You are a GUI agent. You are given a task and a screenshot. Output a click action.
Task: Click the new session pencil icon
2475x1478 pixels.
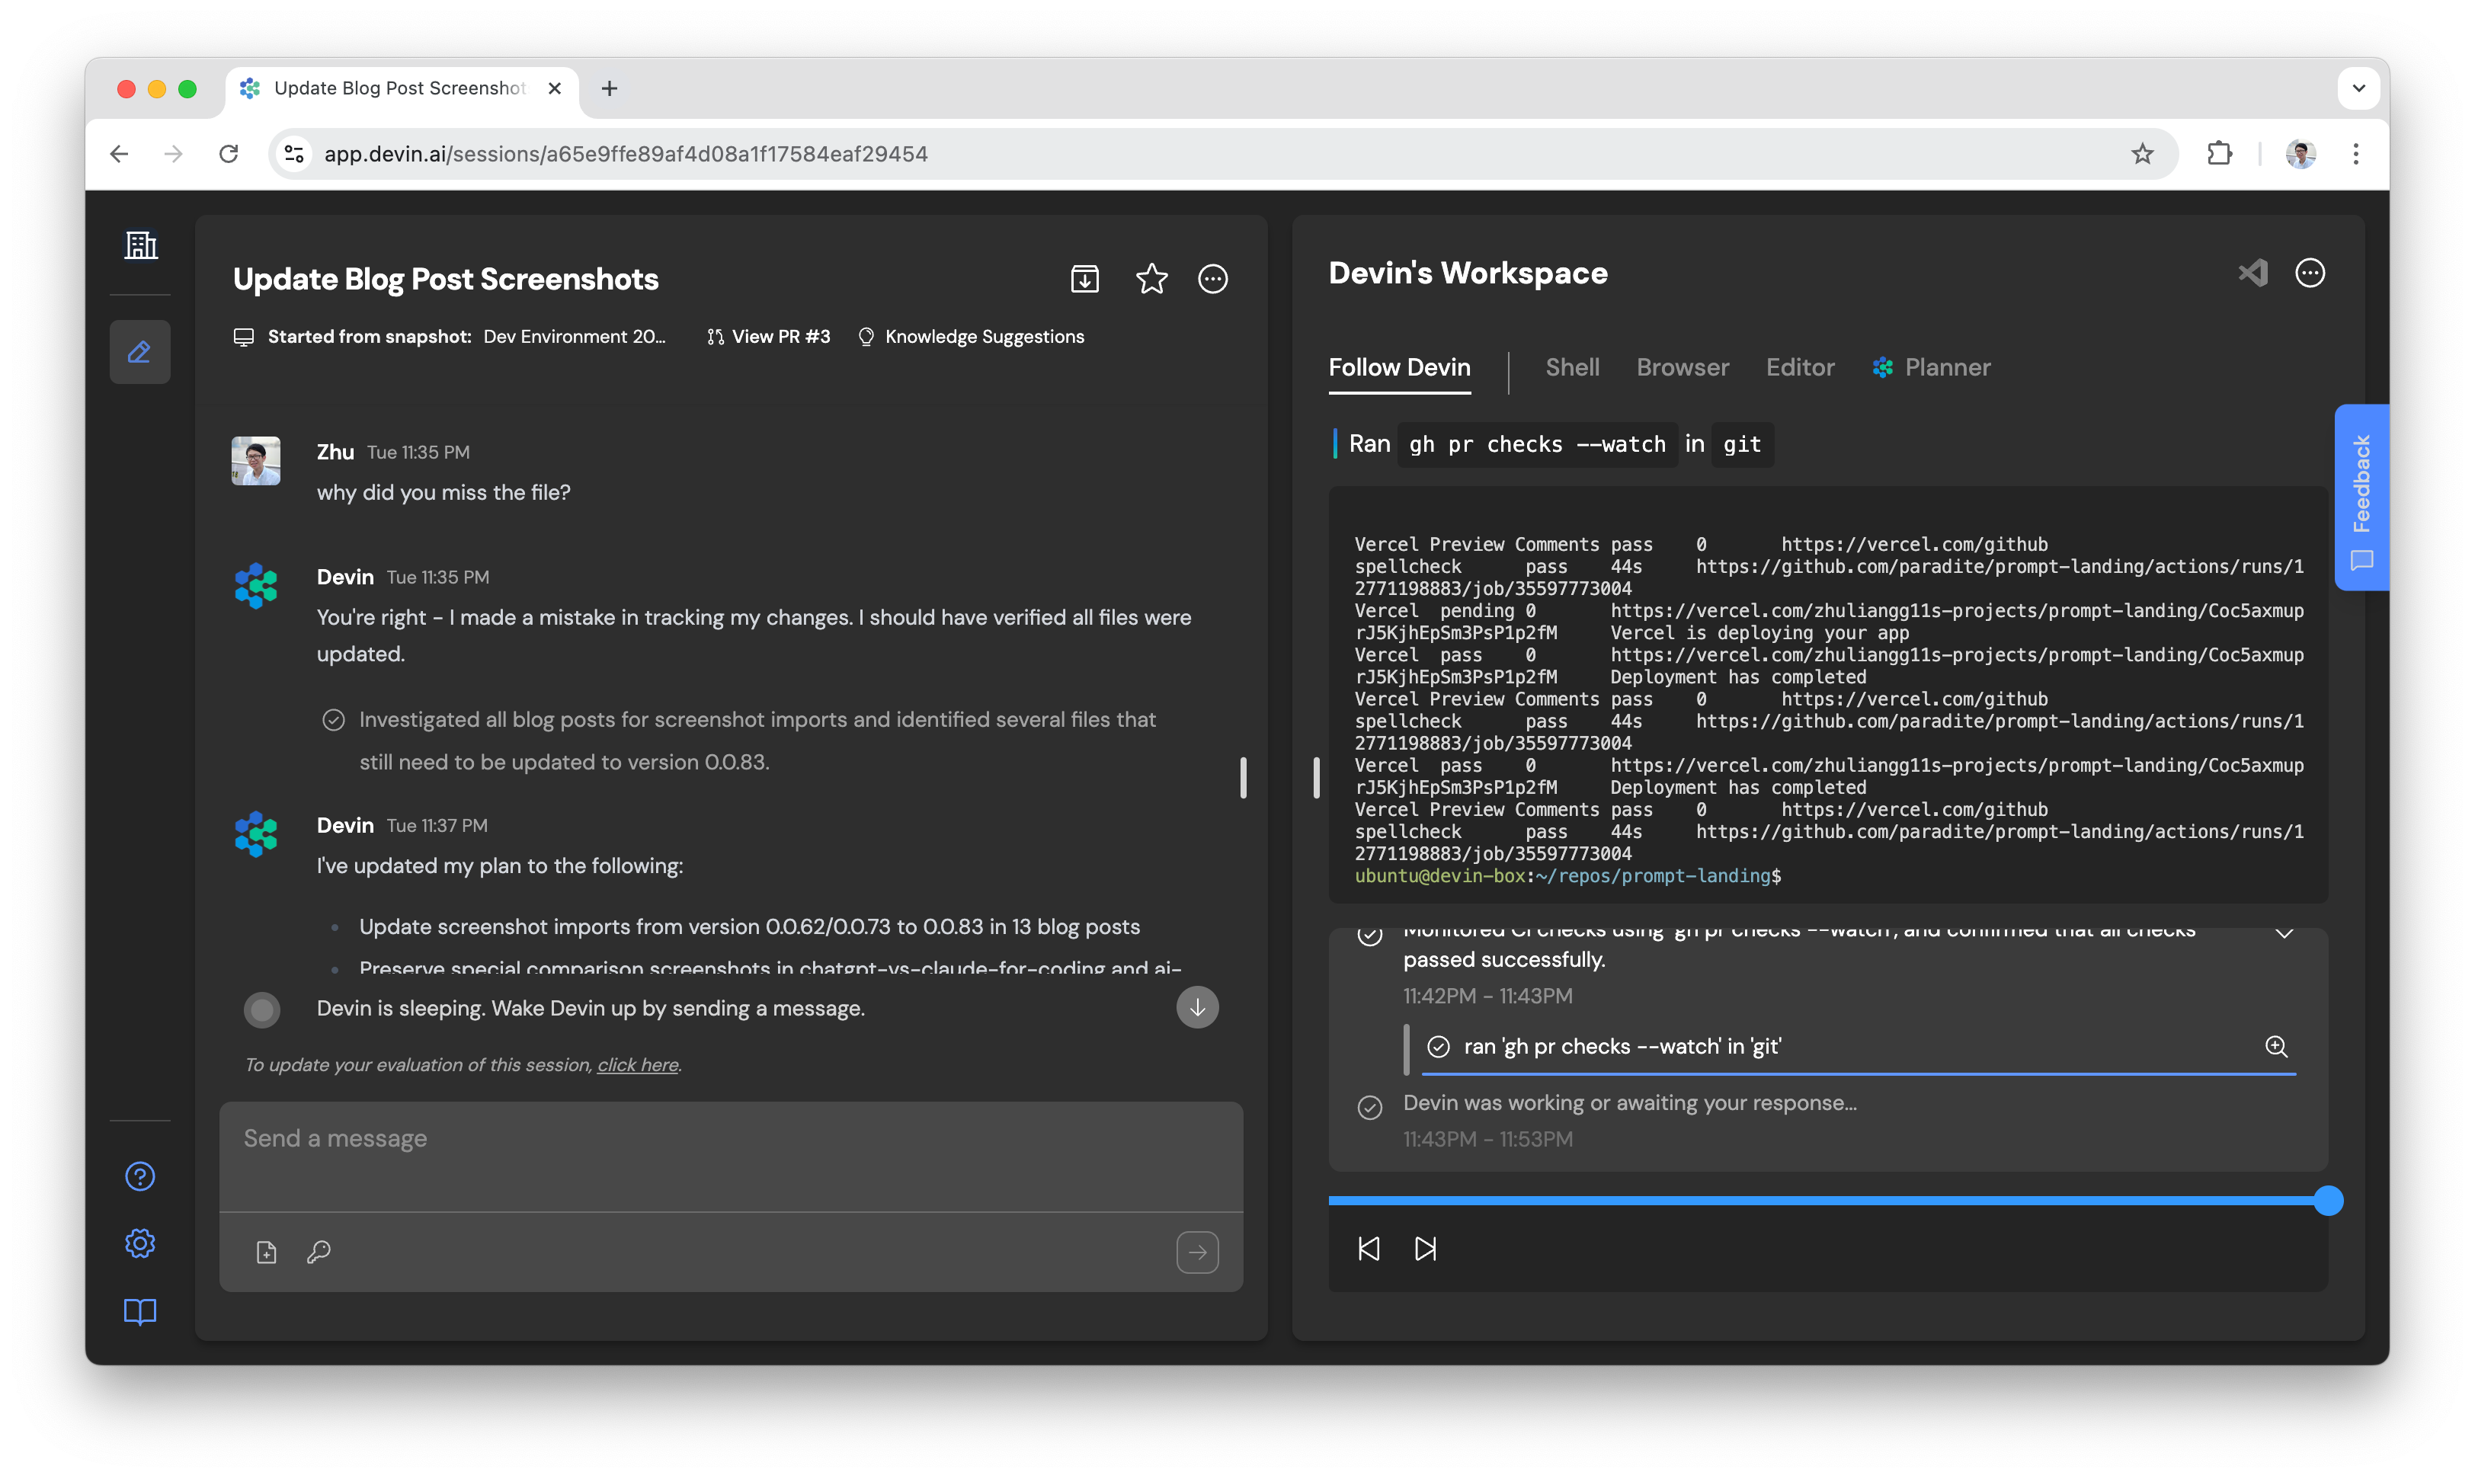pos(139,351)
